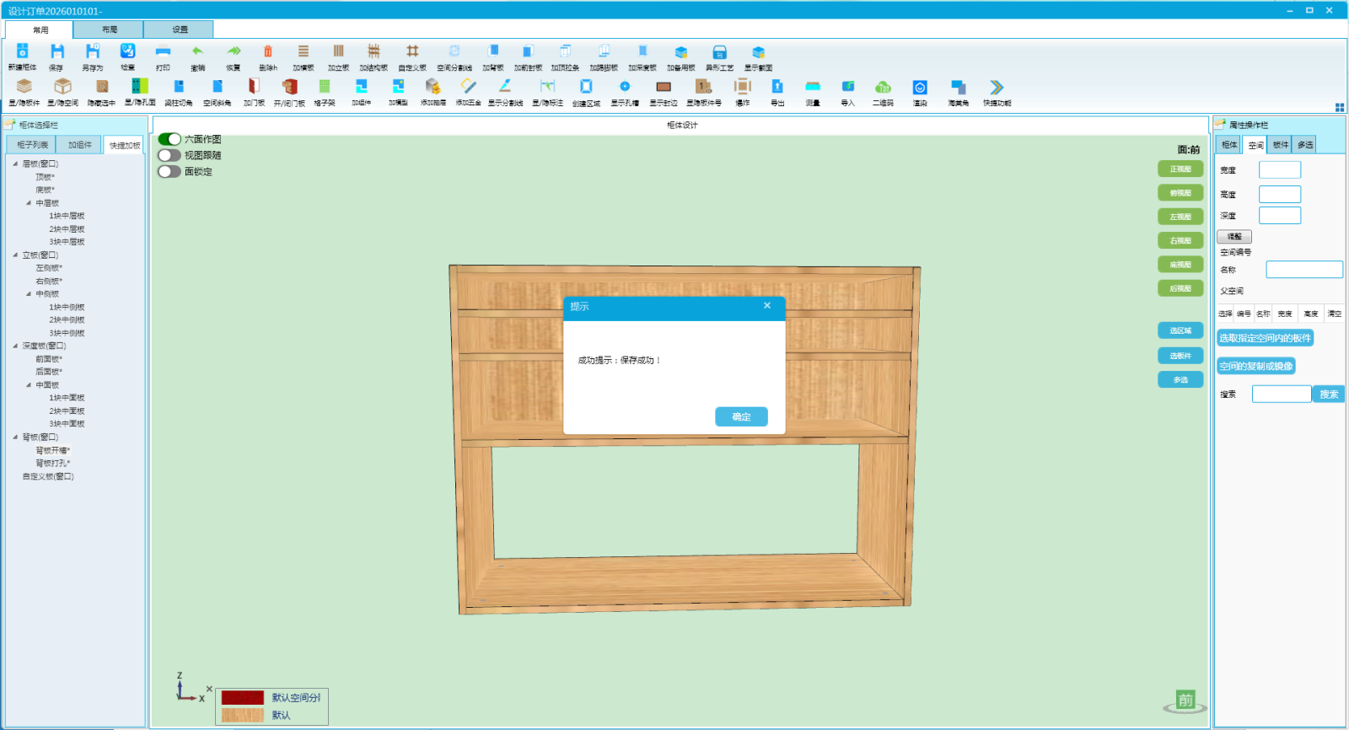
Task: Click the 加背板 add back panel icon
Action: coord(493,52)
